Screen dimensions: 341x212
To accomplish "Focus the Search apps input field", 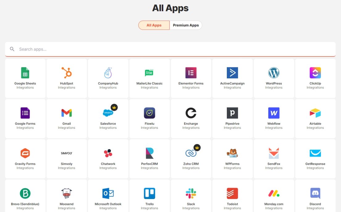I will (170, 49).
